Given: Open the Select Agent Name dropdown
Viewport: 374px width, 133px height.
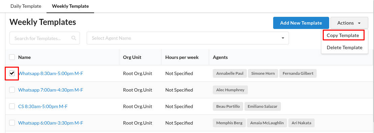Looking at the screenshot, I should tap(188, 38).
